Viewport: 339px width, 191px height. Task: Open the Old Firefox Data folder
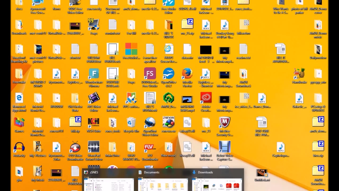tap(75, 98)
